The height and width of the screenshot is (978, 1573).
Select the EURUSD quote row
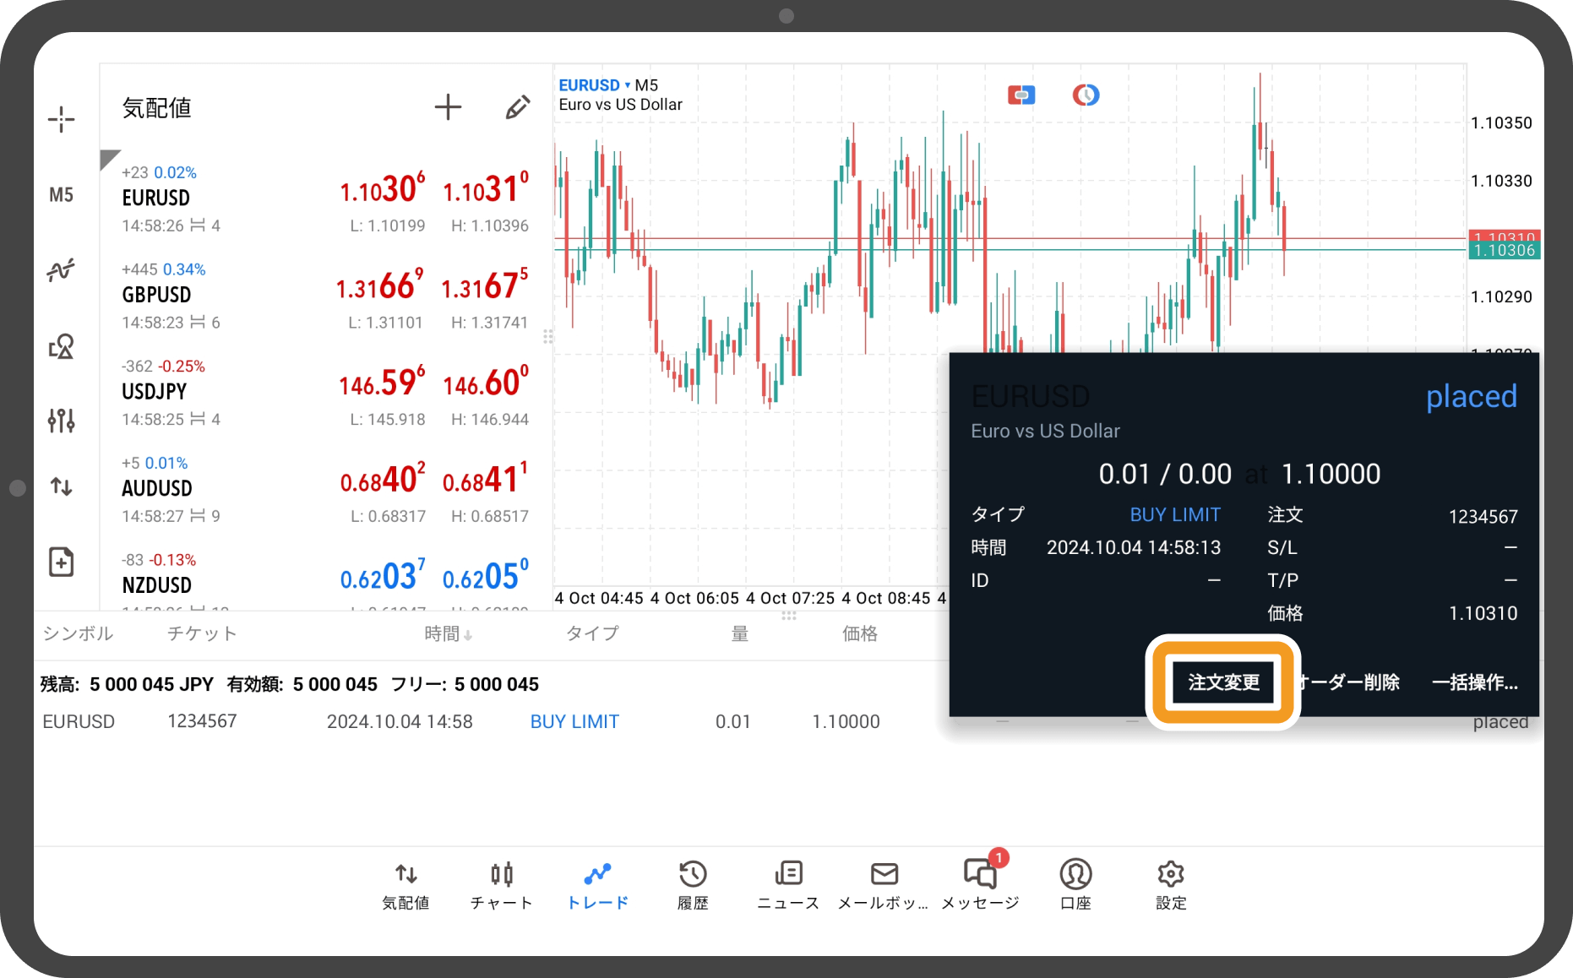[326, 198]
